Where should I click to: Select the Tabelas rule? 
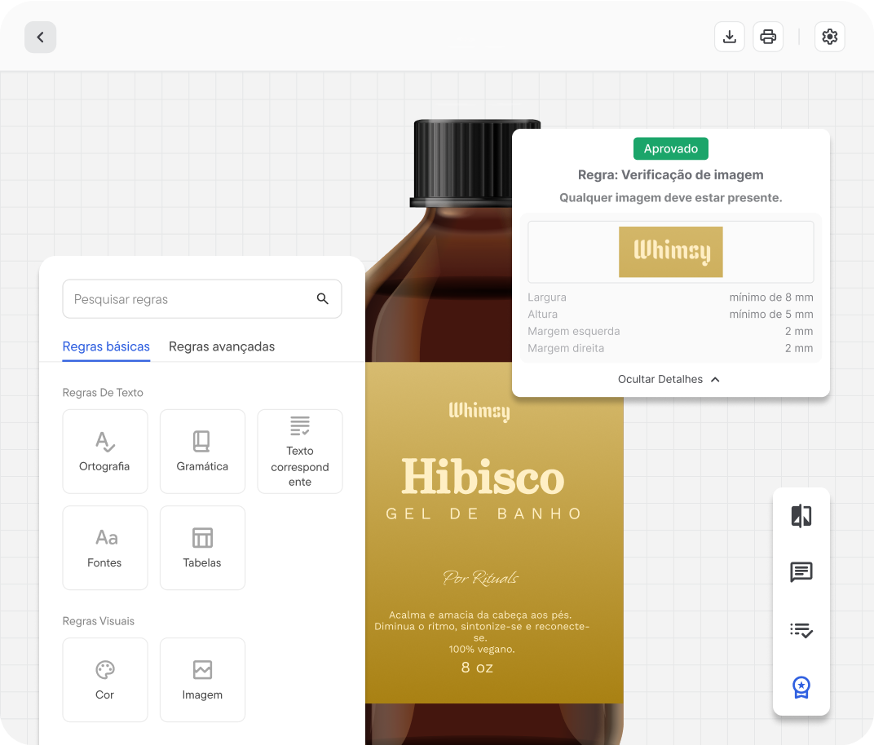pyautogui.click(x=202, y=548)
